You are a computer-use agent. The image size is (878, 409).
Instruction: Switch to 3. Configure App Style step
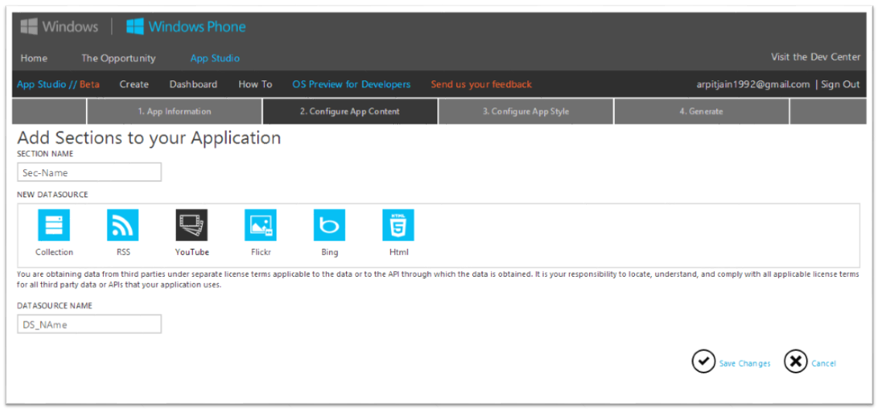point(526,111)
